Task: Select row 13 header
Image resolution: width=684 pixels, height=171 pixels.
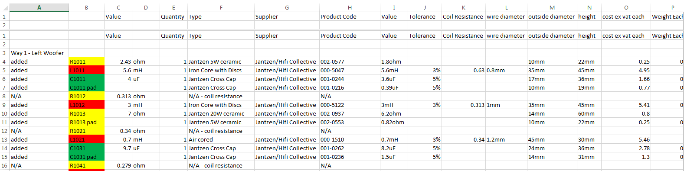Action: pyautogui.click(x=4, y=139)
